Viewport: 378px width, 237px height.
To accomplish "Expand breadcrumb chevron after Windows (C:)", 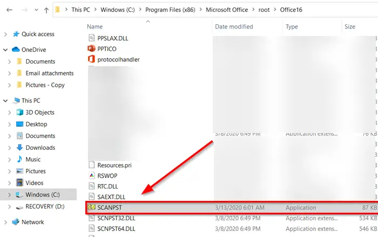I will (x=140, y=10).
